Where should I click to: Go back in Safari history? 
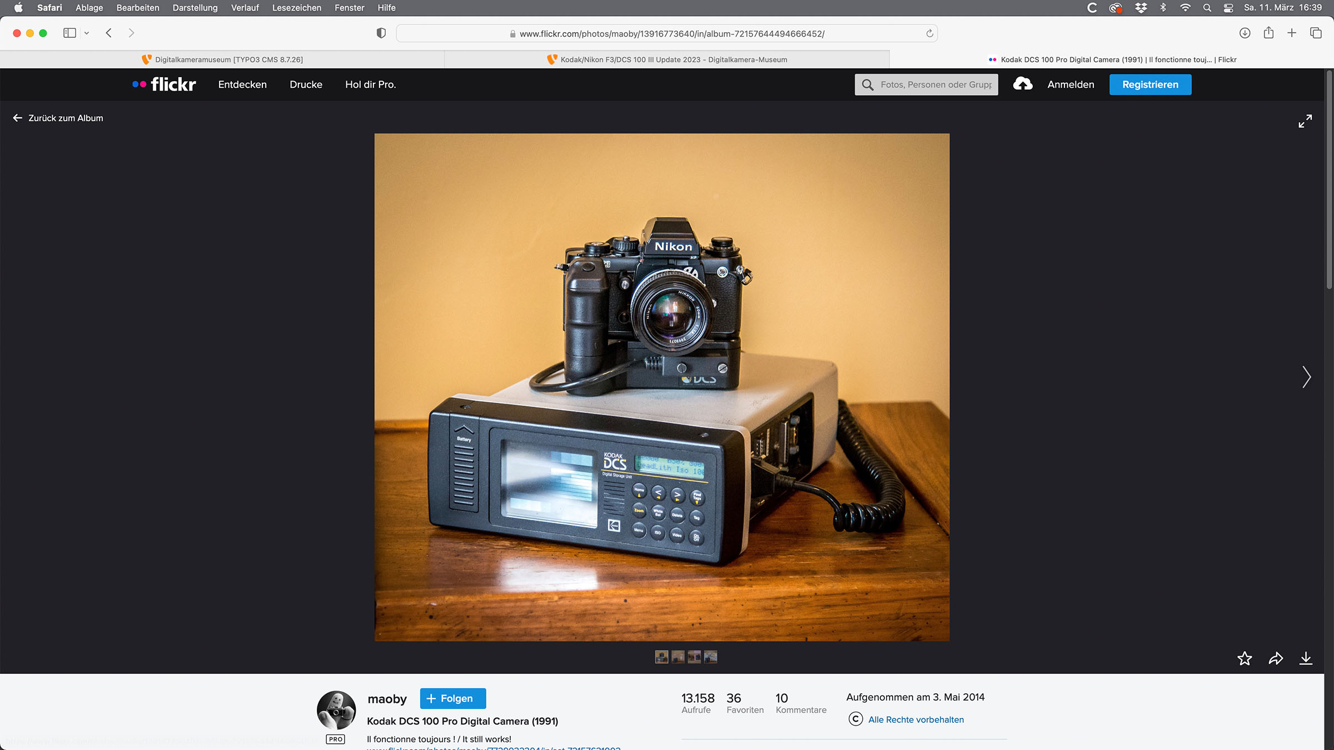tap(109, 33)
